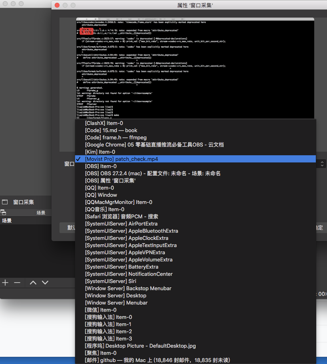Image resolution: width=327 pixels, height=364 pixels.
Task: Click the window capture source icon
Action: 5,202
